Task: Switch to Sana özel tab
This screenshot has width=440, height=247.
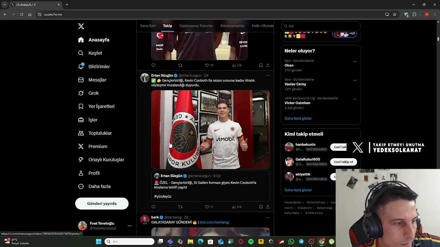Action: pos(148,26)
